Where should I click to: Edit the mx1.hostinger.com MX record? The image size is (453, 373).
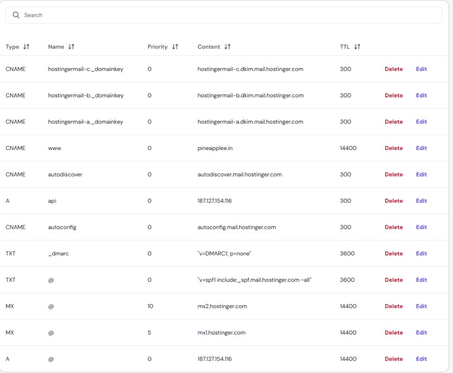421,332
